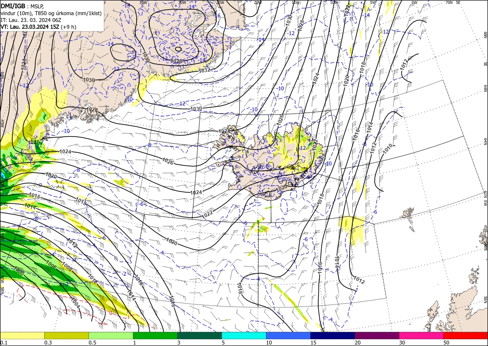Click the pink 30–50 legend swatch

pos(422,336)
